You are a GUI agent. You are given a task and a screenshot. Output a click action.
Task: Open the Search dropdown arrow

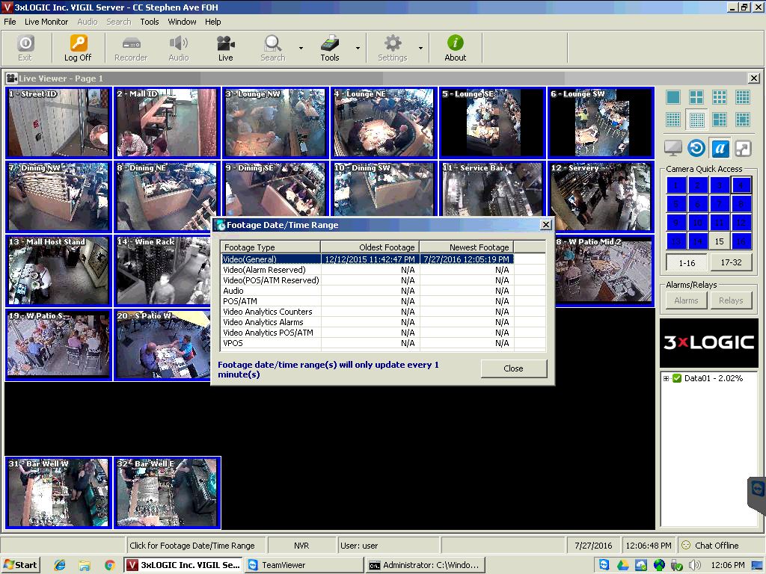coord(301,48)
